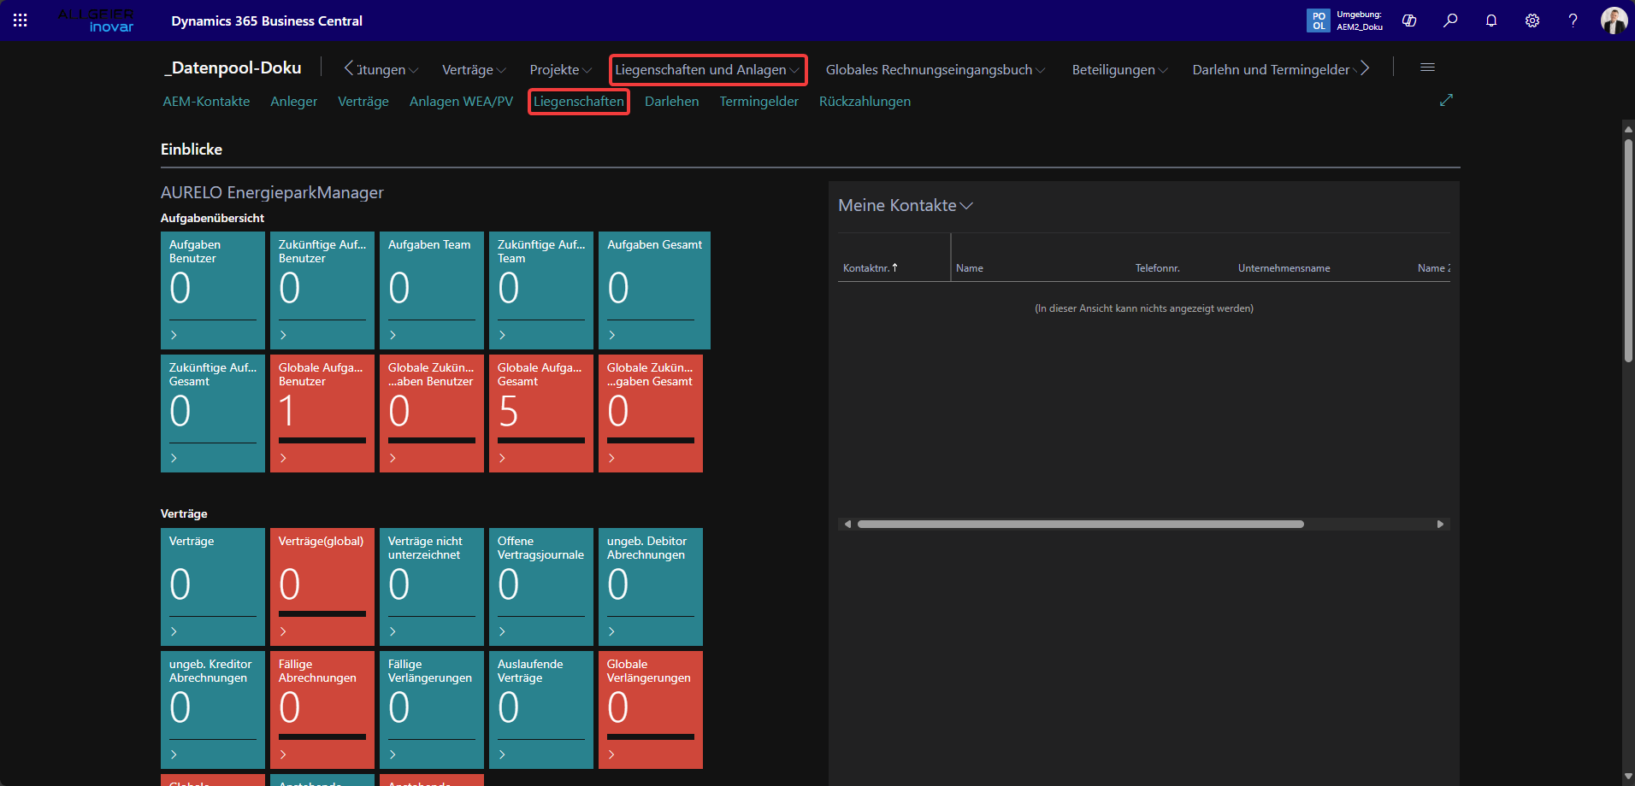Open the Rückzahlungen link

pyautogui.click(x=865, y=102)
